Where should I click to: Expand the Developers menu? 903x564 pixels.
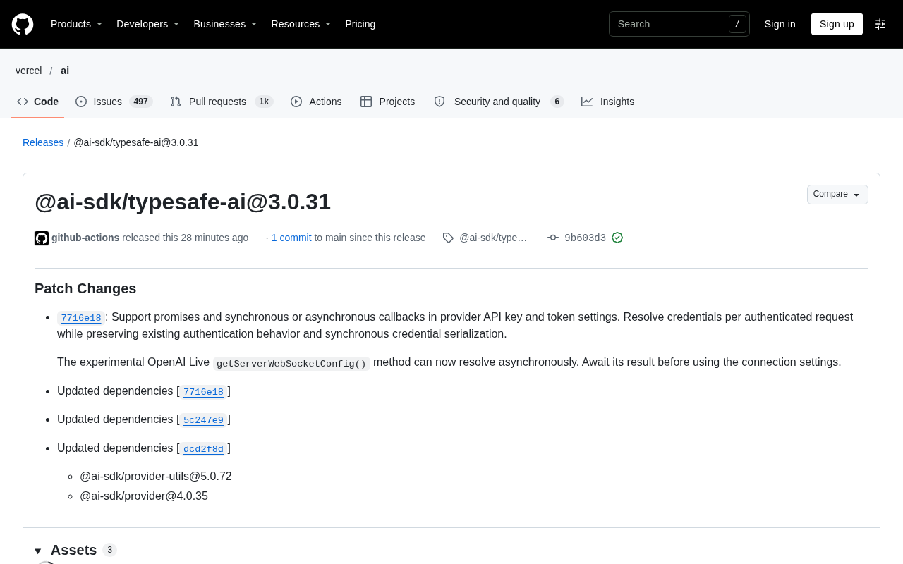point(147,24)
